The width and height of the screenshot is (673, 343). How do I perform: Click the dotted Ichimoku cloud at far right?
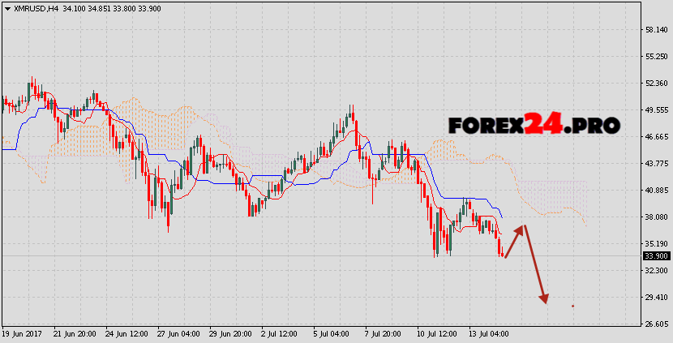[x=555, y=195]
